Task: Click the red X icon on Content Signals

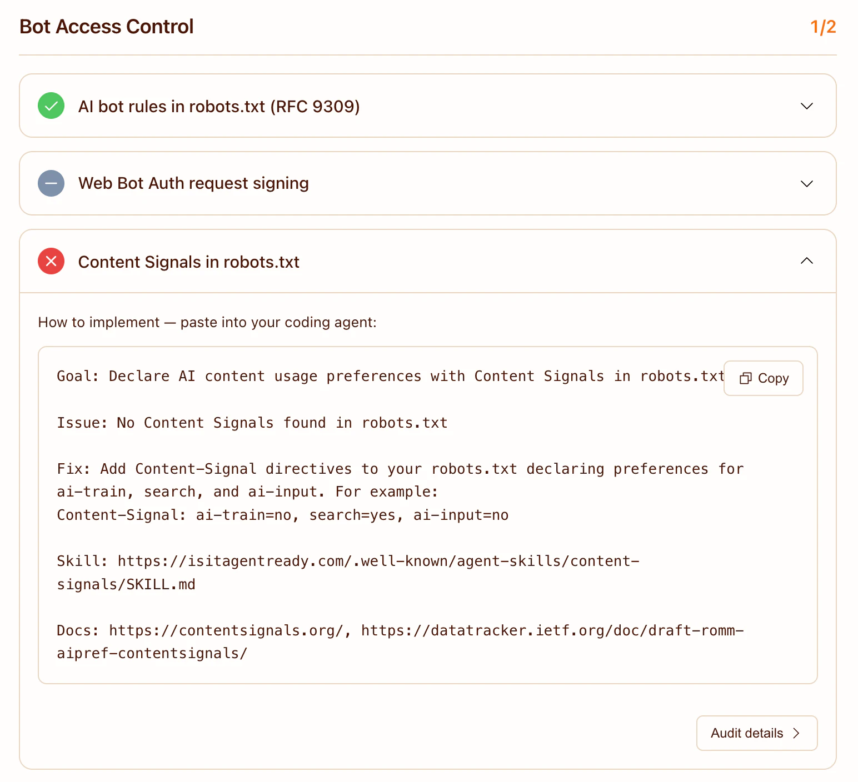Action: [x=51, y=261]
